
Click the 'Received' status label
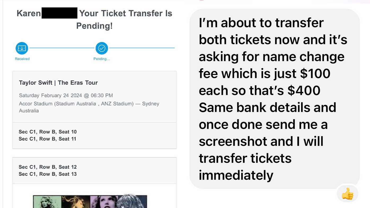[x=22, y=59]
